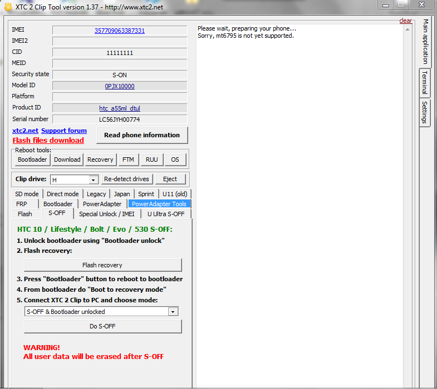This screenshot has width=437, height=389.
Task: Open the Main application side tab
Action: tap(425, 42)
